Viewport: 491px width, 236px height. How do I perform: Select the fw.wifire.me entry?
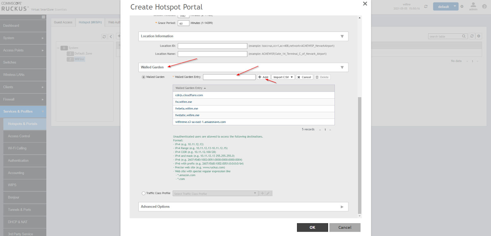[x=253, y=102]
